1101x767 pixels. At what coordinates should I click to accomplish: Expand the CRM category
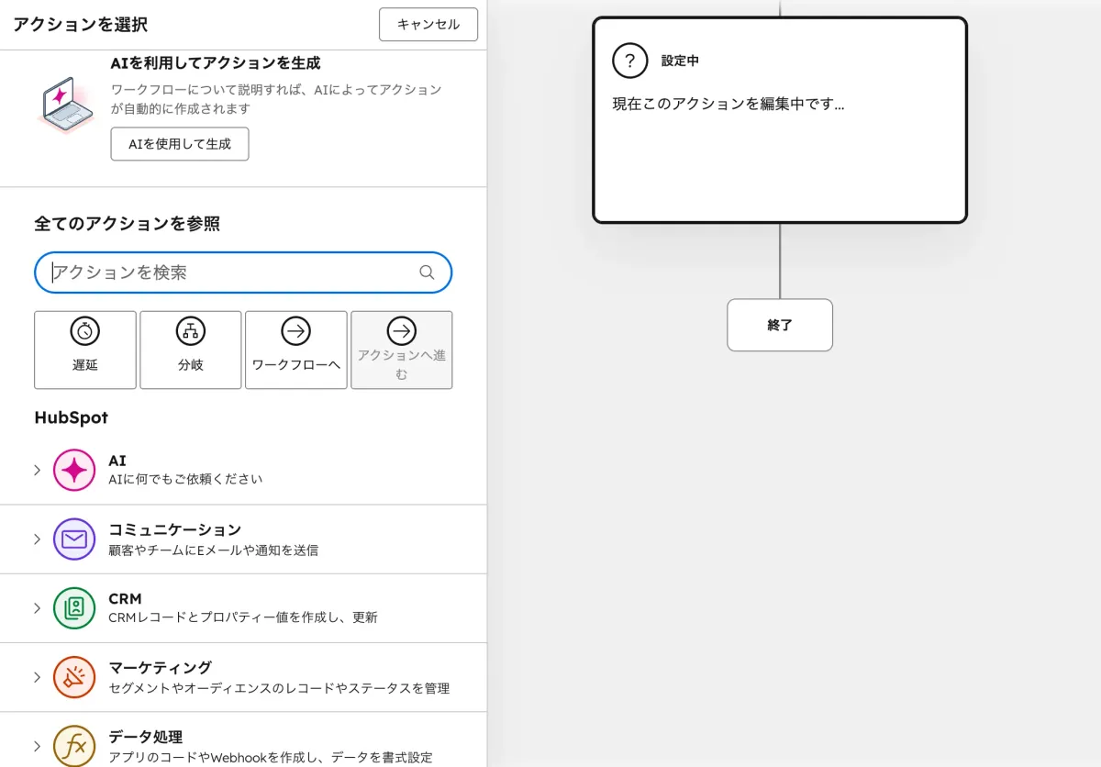click(x=37, y=607)
